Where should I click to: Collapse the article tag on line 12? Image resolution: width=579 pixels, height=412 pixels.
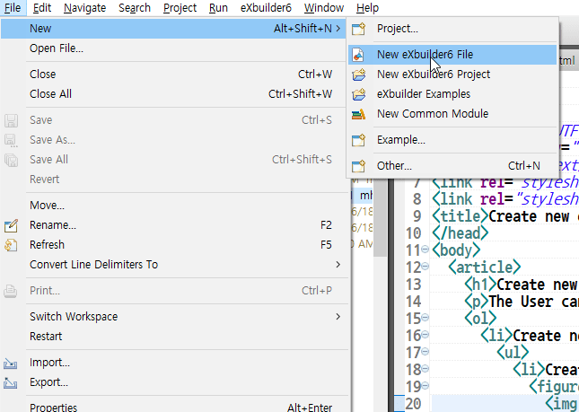[425, 267]
